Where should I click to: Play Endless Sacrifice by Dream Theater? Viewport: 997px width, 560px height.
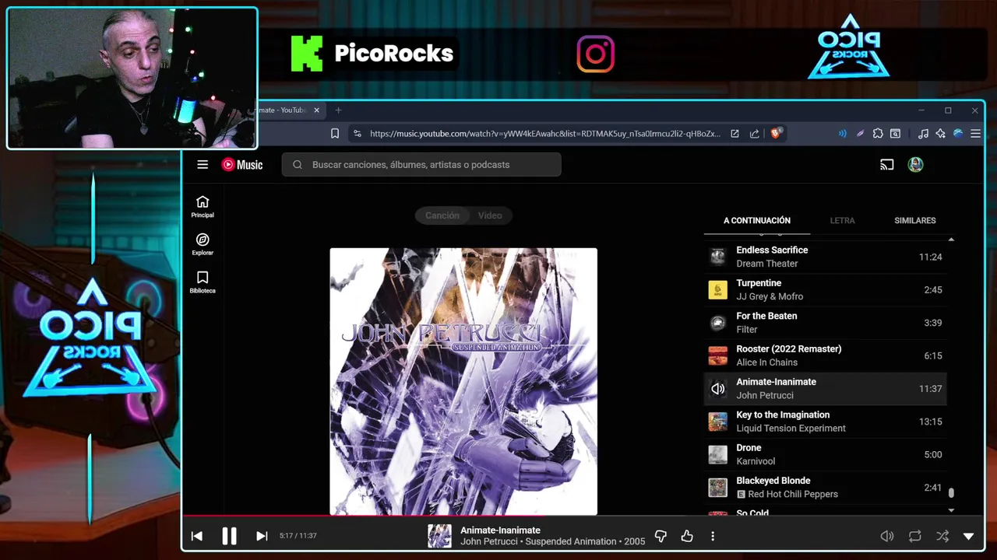pos(826,257)
